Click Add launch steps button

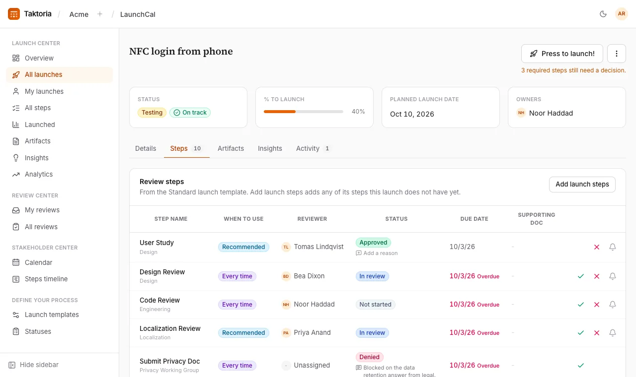click(582, 184)
